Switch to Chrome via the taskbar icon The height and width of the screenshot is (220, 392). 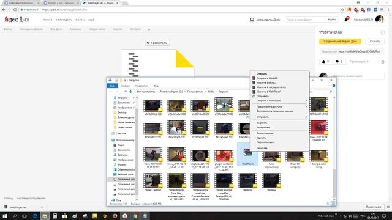click(135, 216)
